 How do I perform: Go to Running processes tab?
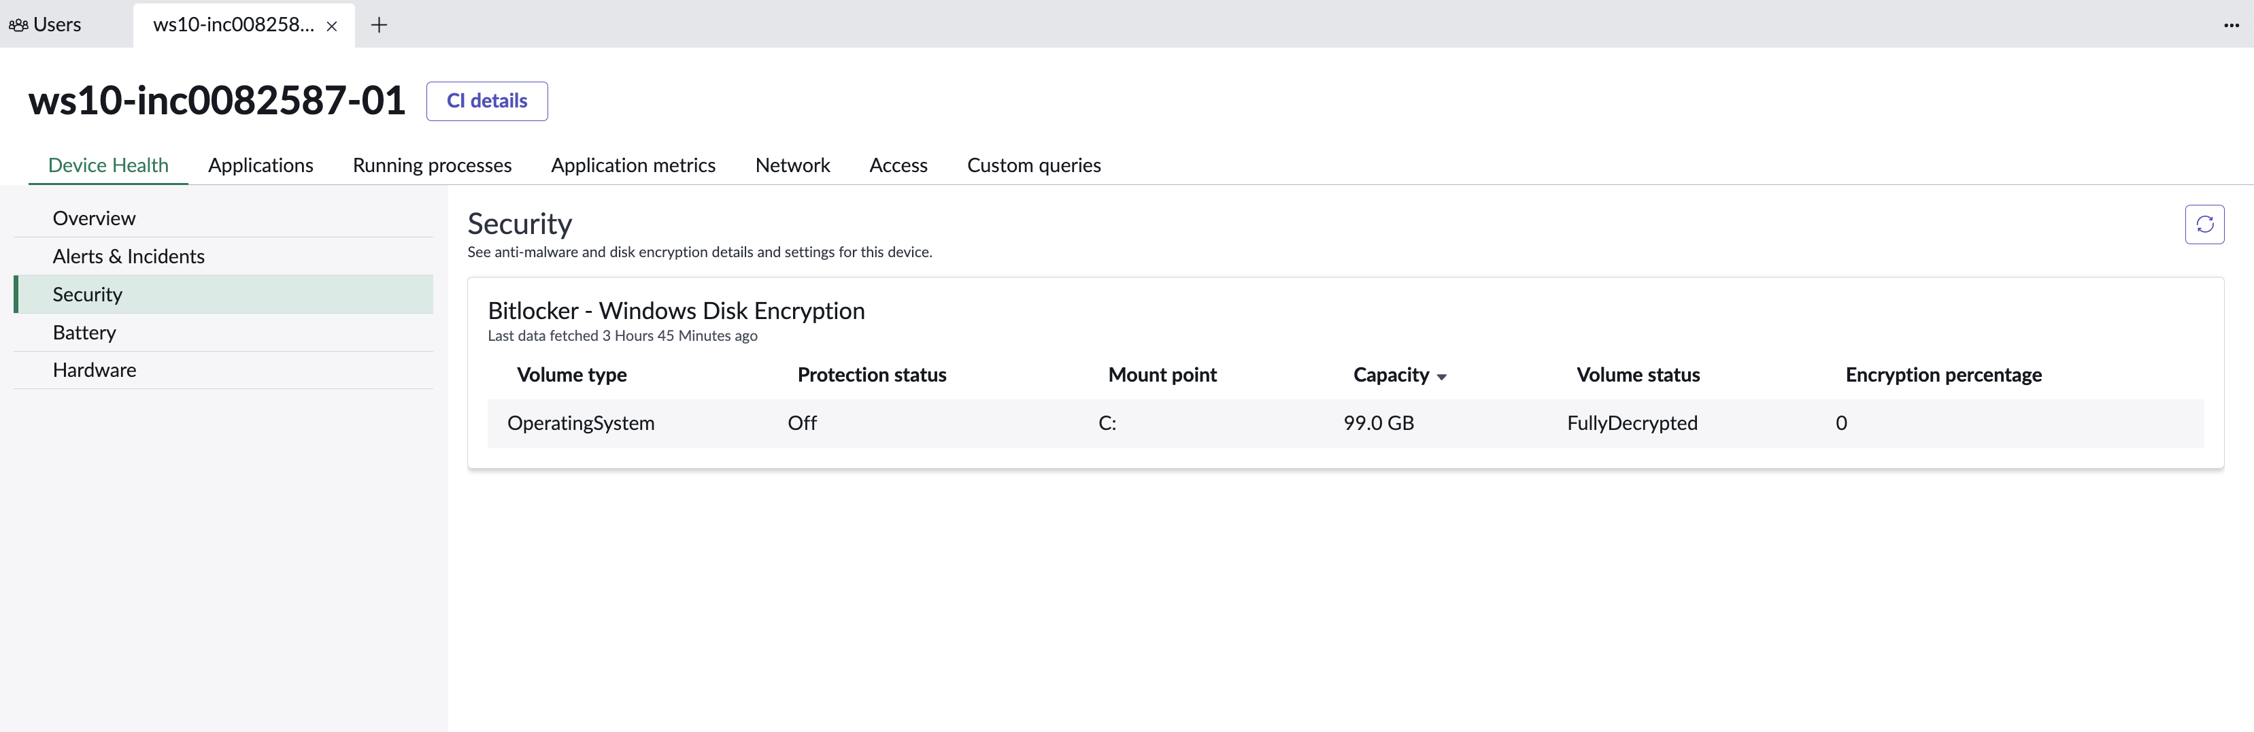pos(433,165)
